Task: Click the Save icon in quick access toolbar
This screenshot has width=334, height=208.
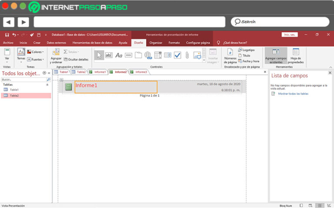Action: click(x=7, y=35)
